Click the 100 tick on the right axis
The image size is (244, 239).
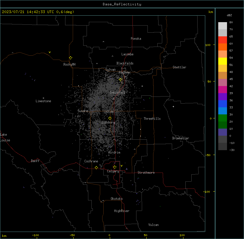tap(208, 45)
